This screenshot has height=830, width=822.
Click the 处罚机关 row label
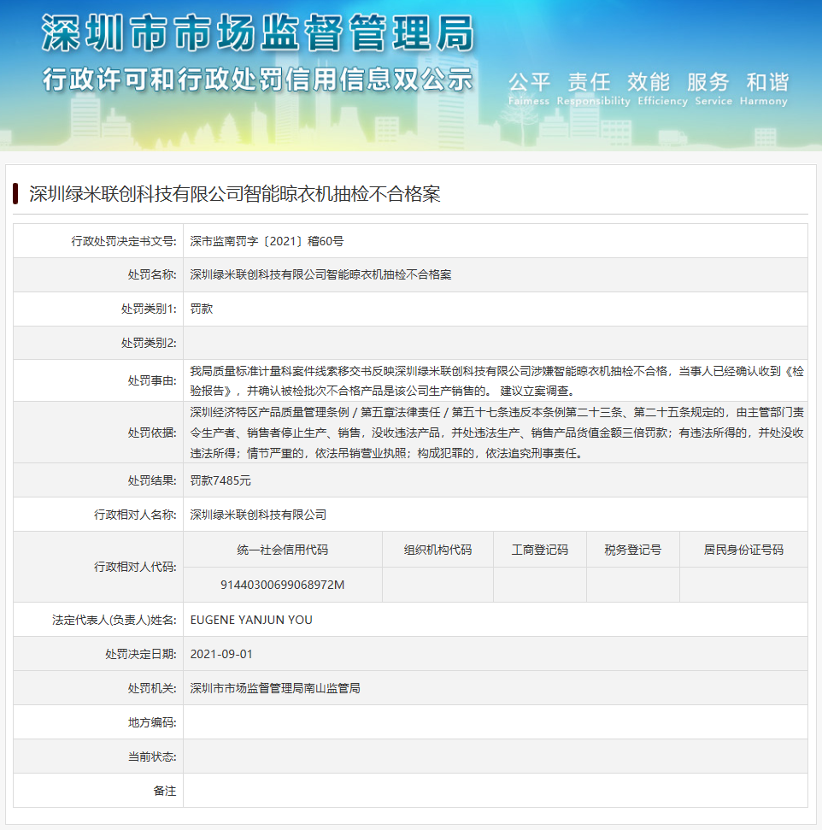[152, 688]
